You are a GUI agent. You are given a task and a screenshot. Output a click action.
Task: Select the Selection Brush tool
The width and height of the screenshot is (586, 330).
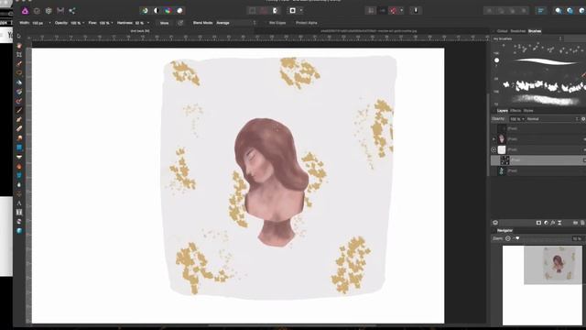19,64
